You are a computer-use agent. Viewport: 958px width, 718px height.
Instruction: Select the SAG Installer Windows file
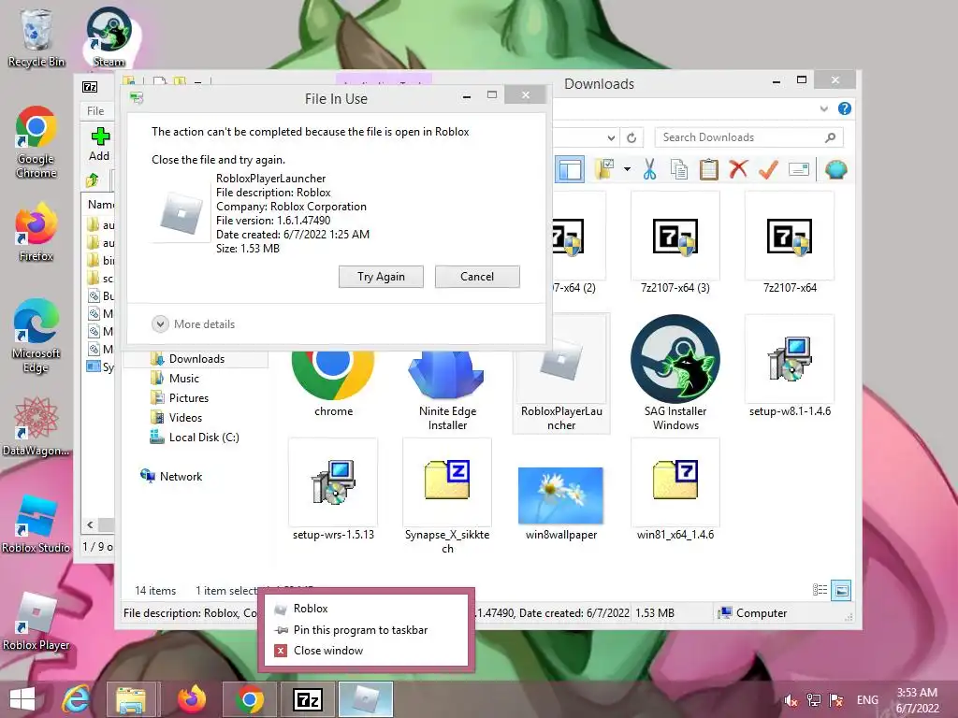tap(675, 372)
